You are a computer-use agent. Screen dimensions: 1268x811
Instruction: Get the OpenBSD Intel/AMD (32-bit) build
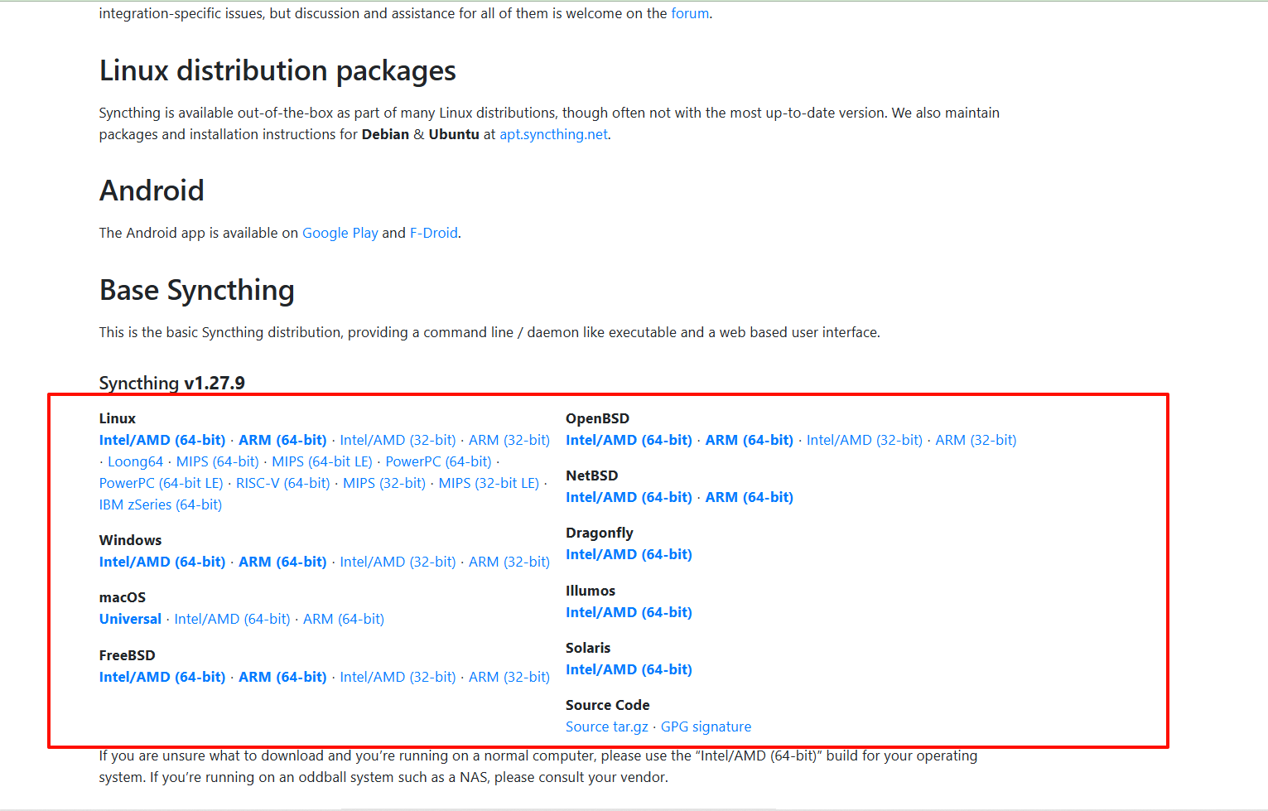[x=865, y=440]
